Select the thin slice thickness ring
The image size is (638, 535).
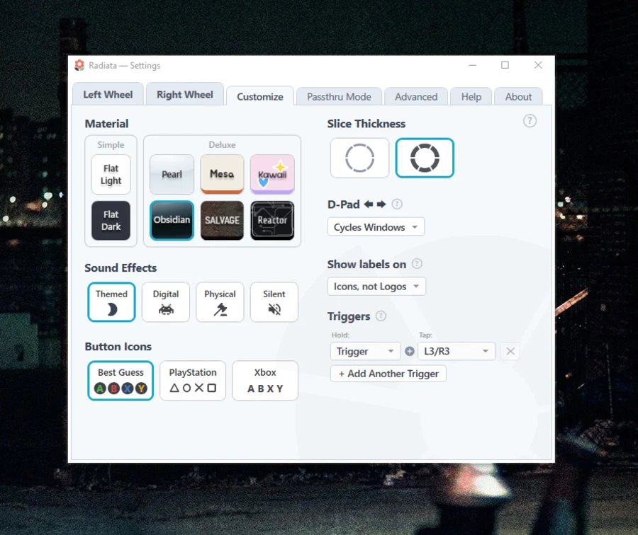[359, 158]
